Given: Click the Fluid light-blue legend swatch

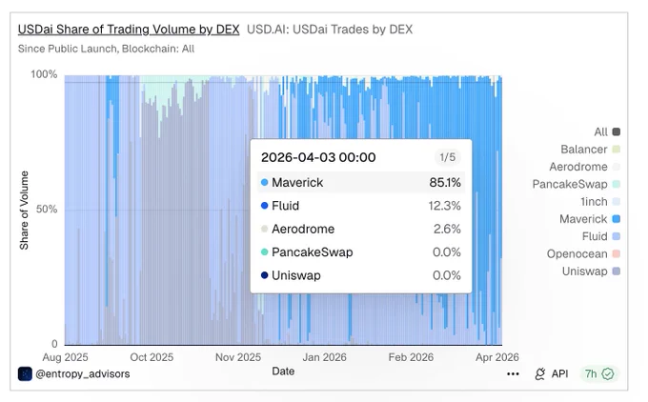Looking at the screenshot, I should (x=617, y=236).
